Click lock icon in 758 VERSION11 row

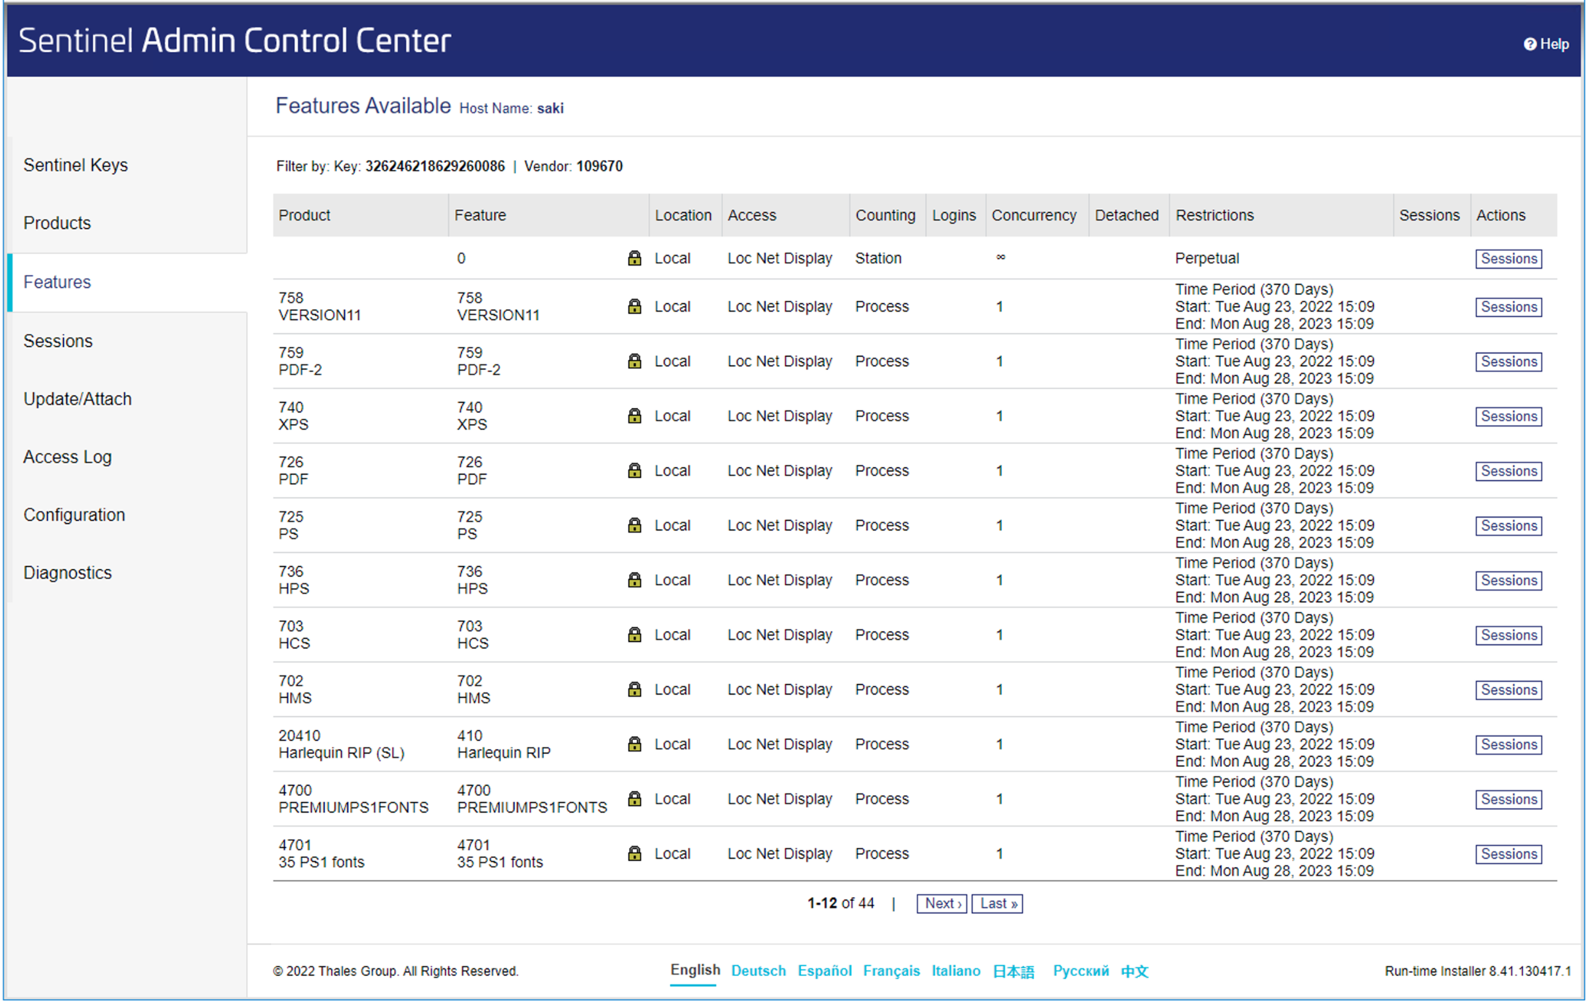(634, 307)
